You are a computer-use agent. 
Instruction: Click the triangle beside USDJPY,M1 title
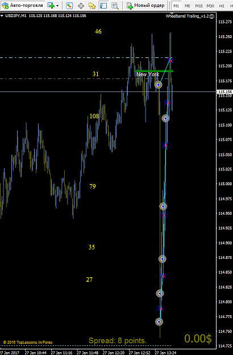[x=2, y=16]
